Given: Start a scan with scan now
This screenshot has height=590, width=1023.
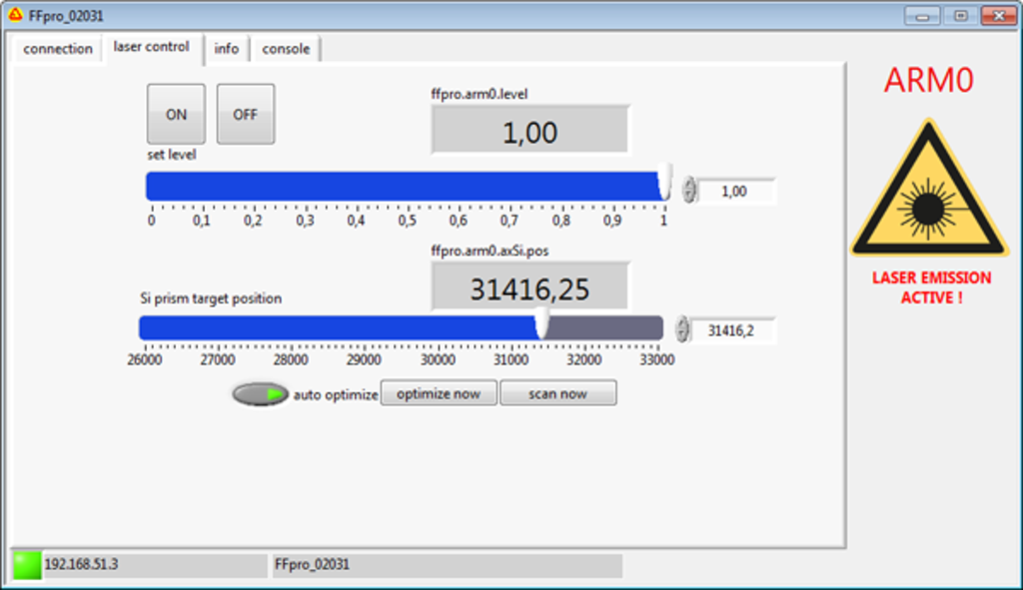Looking at the screenshot, I should 557,393.
